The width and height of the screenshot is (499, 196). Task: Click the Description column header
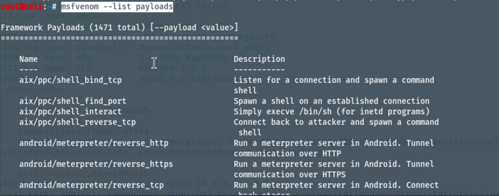(259, 59)
